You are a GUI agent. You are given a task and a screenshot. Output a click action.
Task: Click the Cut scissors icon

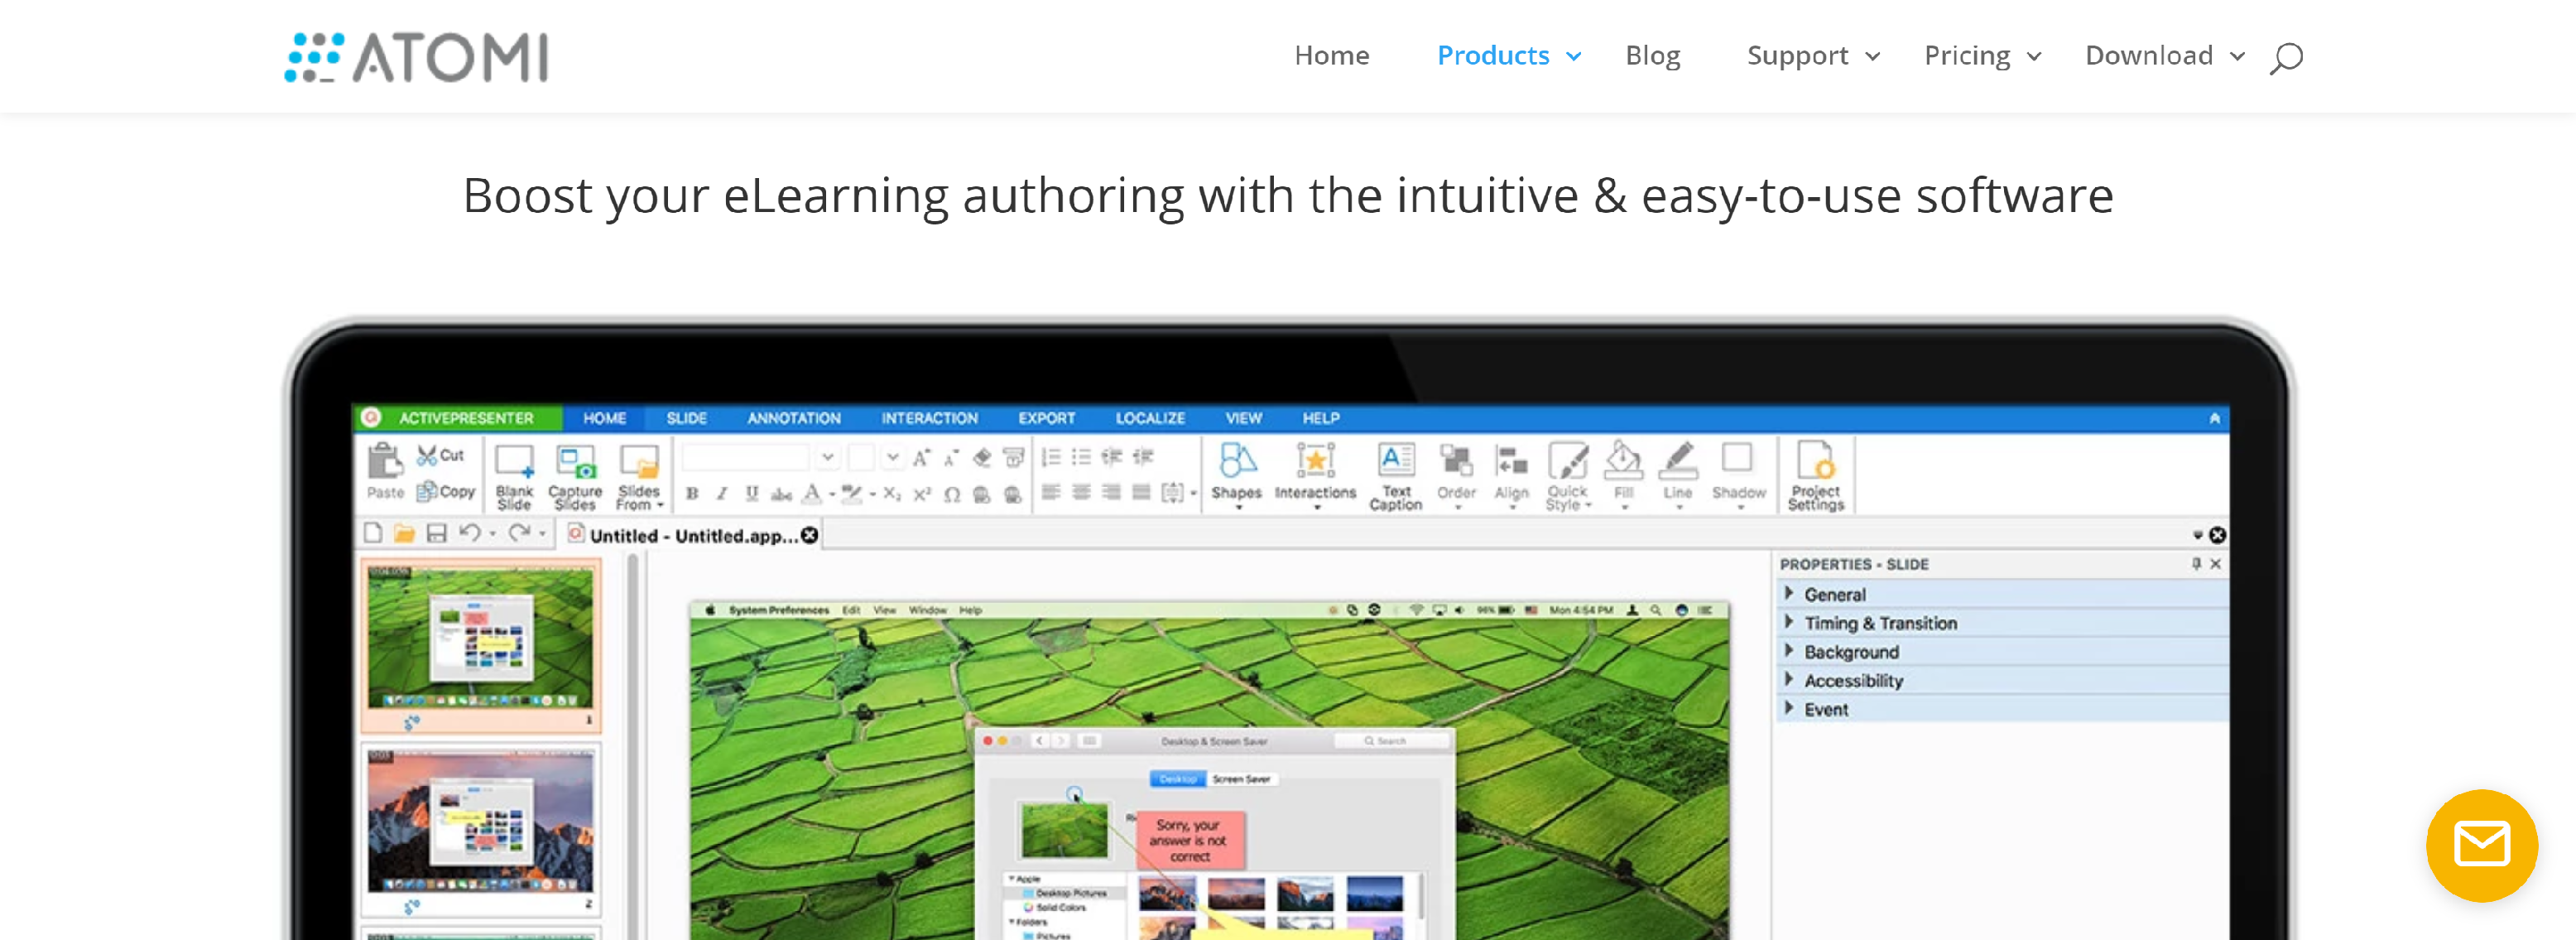428,455
